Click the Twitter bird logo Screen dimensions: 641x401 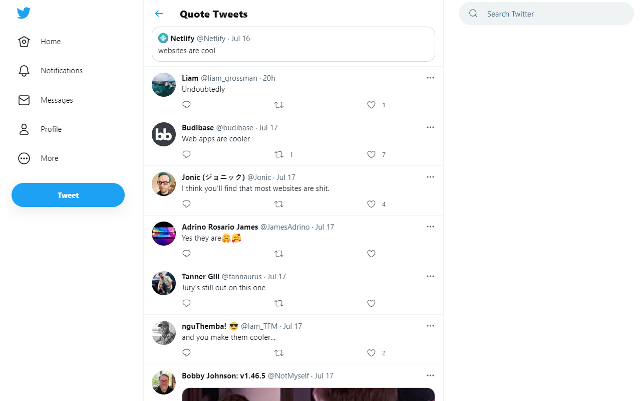click(x=24, y=13)
